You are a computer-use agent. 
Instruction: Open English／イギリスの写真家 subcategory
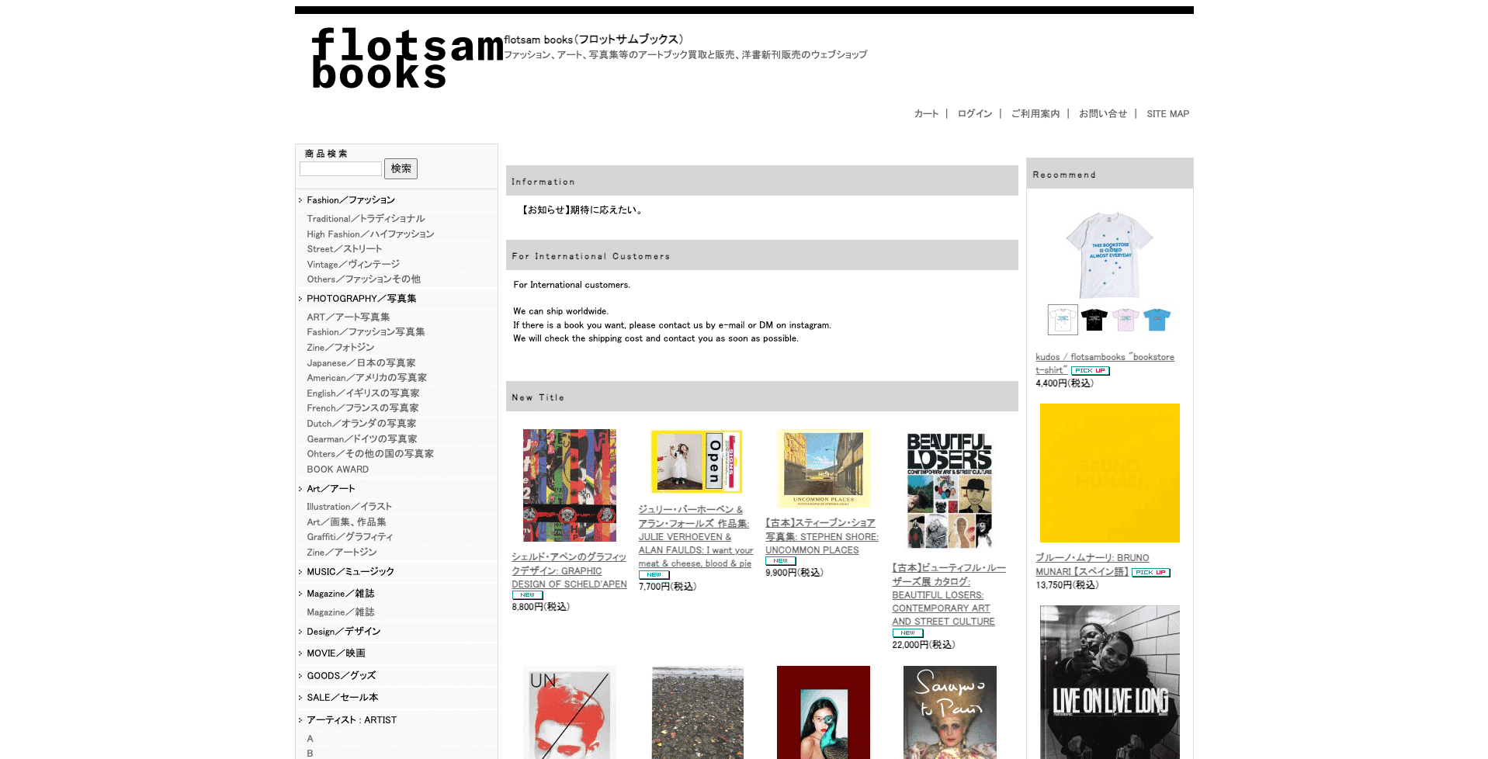coord(362,393)
